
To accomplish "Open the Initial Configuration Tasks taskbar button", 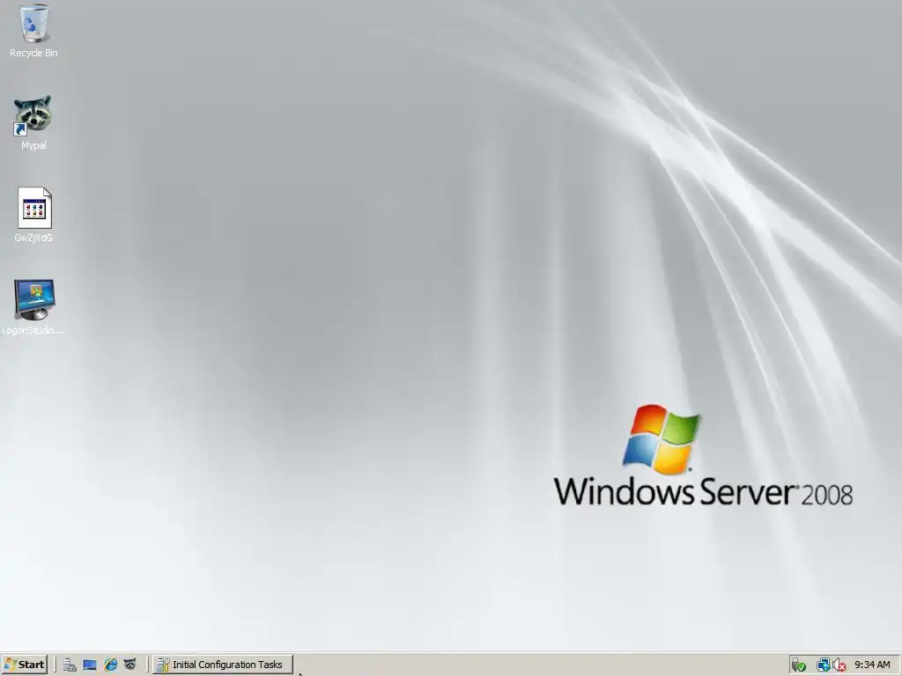I will (223, 665).
